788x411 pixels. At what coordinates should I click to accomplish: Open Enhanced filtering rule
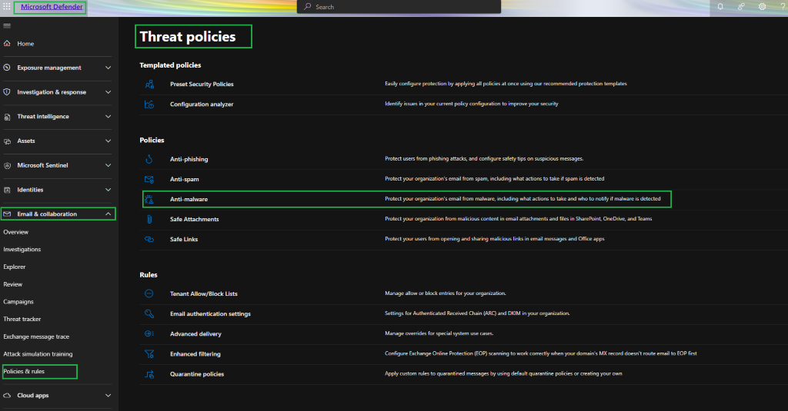(195, 354)
